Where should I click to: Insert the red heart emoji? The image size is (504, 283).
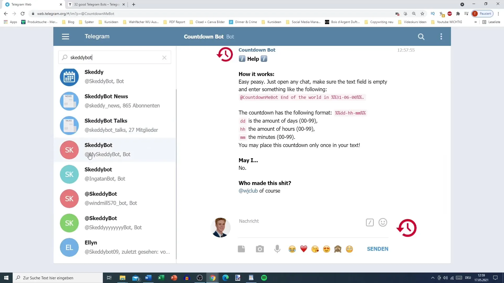coord(303,249)
